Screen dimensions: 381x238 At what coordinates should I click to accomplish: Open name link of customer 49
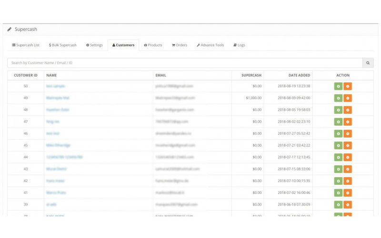58,98
